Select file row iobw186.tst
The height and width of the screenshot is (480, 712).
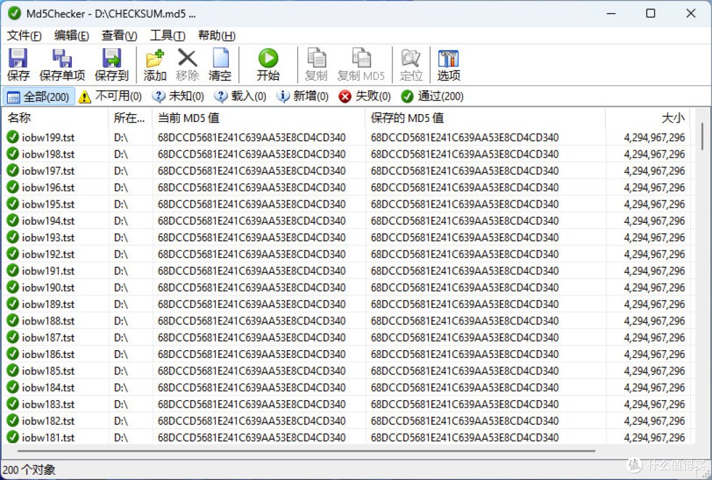coord(348,354)
